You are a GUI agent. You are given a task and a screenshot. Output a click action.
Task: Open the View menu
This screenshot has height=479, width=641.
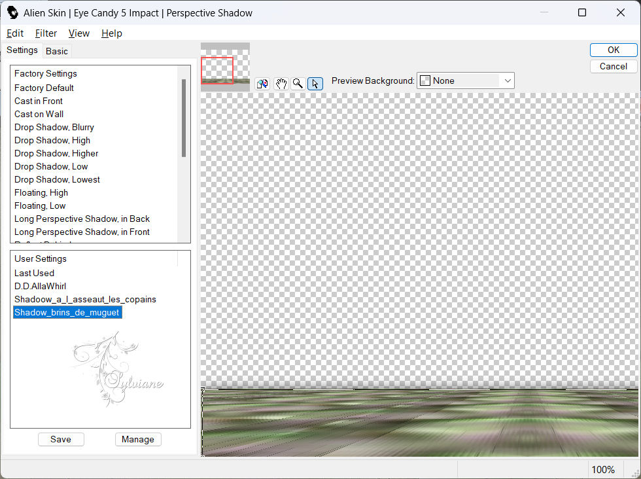79,33
